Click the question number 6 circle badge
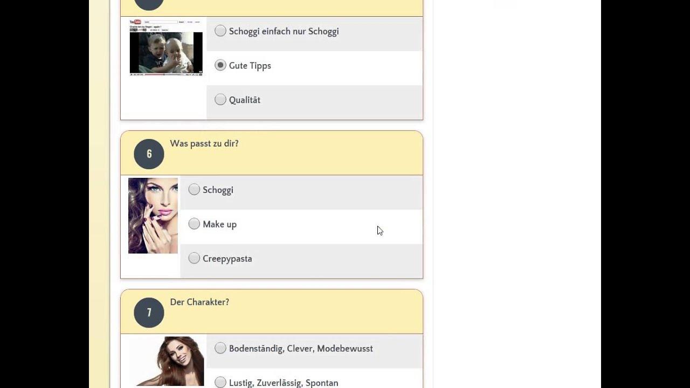 click(x=149, y=154)
